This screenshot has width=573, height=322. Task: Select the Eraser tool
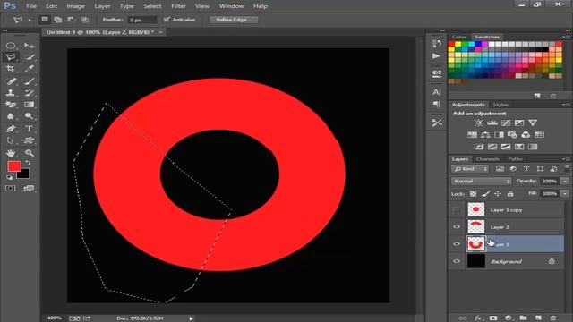[11, 105]
